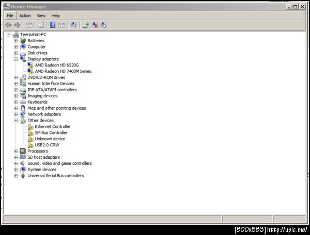Click the Human Interface Devices icon

pos(23,83)
